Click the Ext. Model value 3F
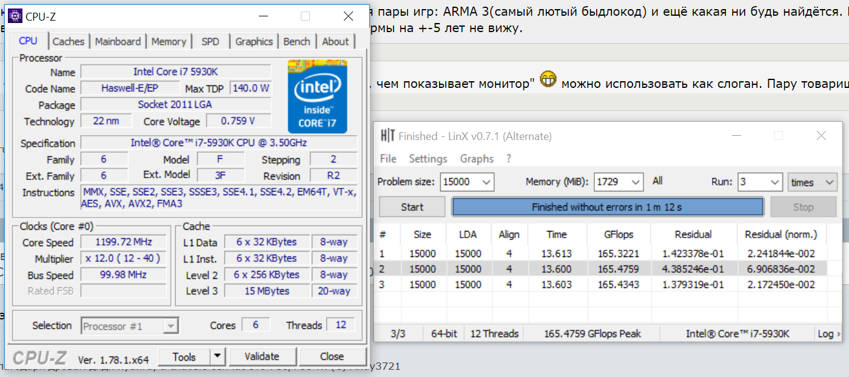 point(221,176)
